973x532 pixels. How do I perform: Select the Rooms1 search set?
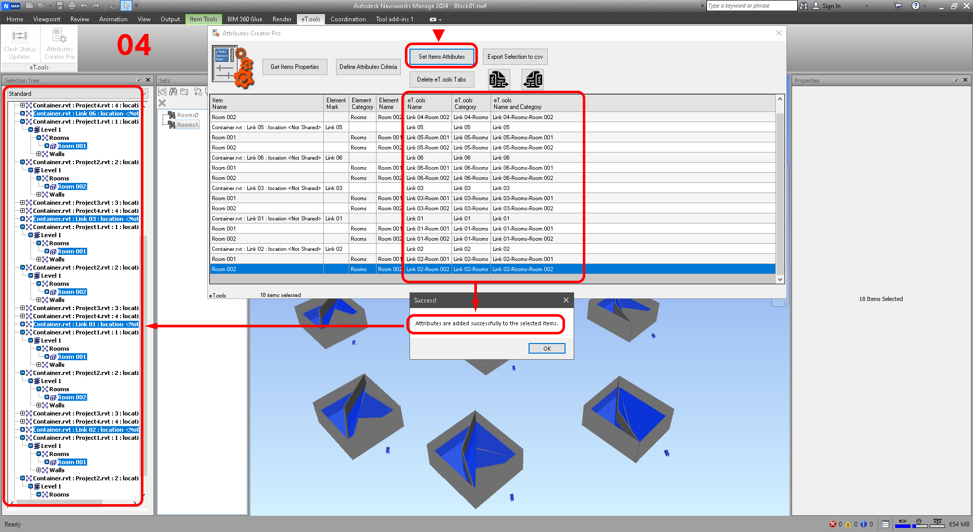(x=188, y=125)
